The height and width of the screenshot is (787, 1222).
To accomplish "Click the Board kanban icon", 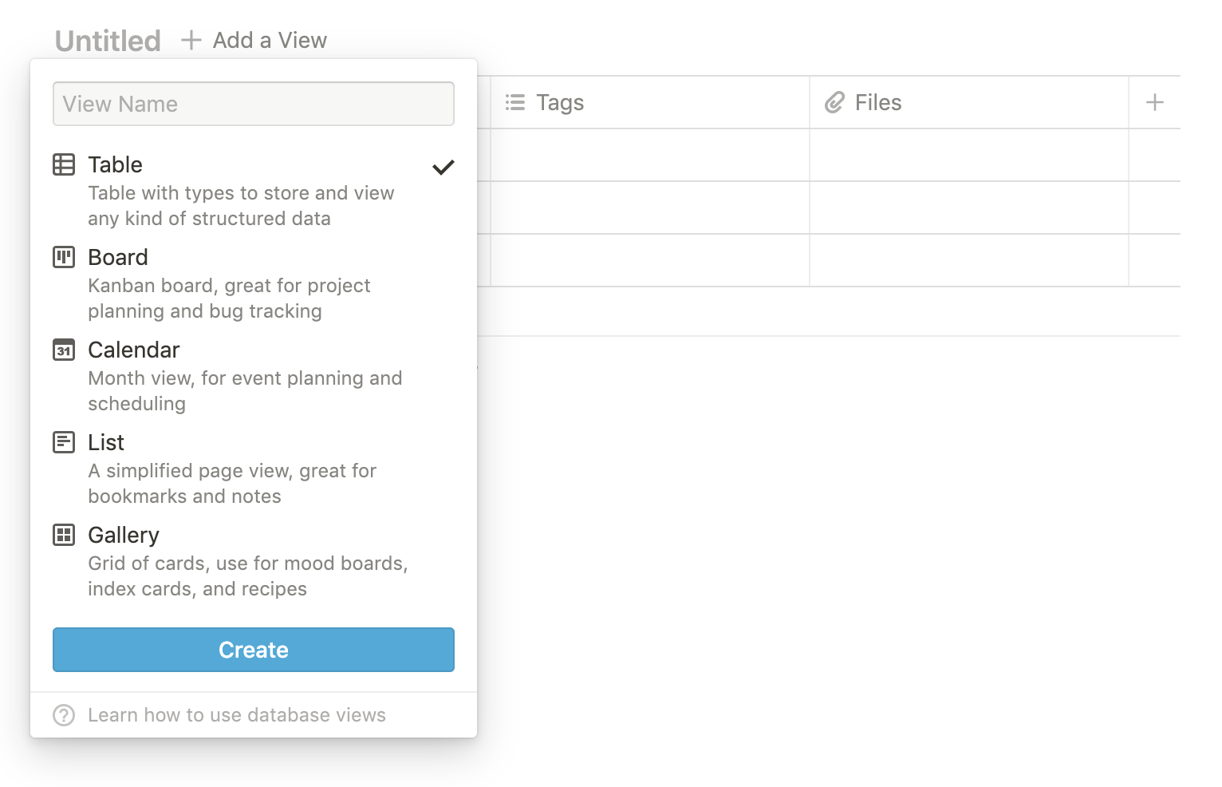I will pos(64,257).
